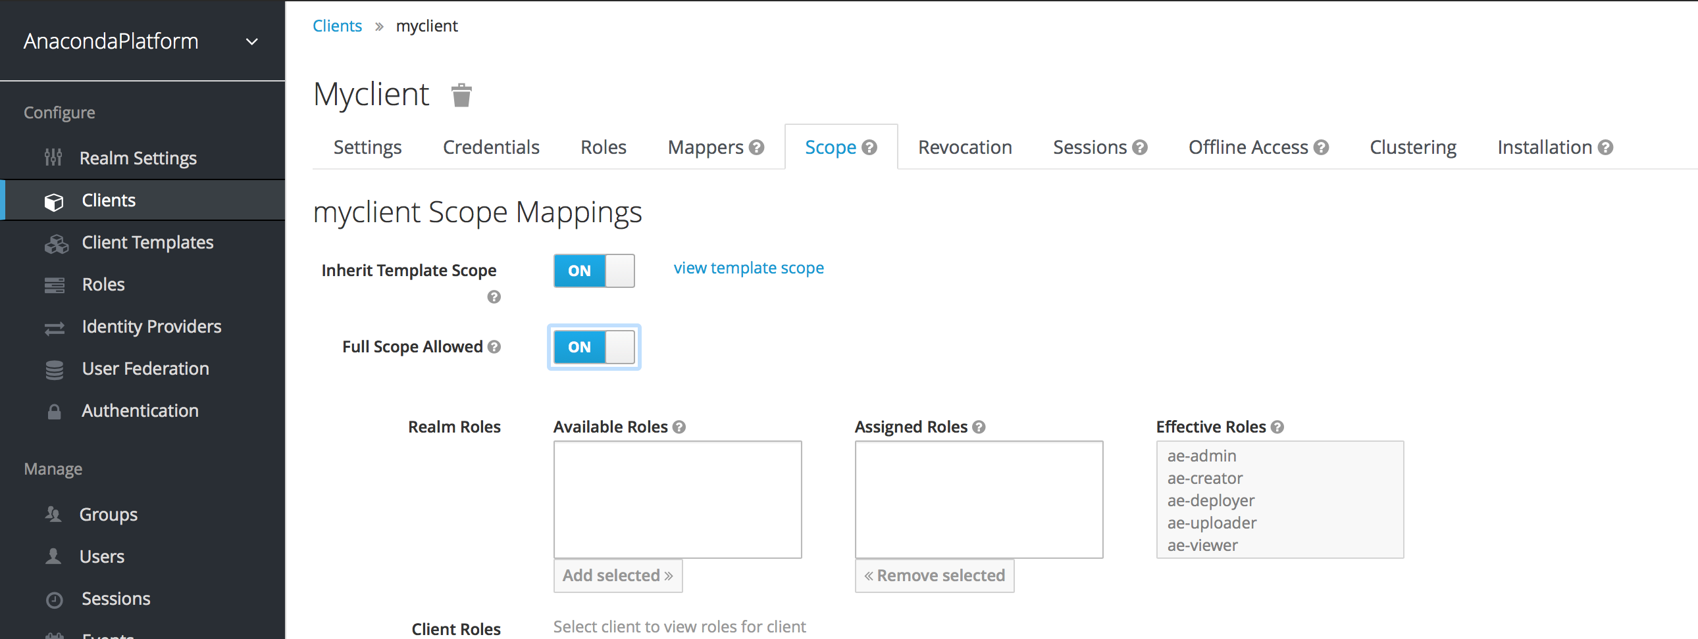Screen dimensions: 1698x639
Task: Click the User Federation database icon
Action: [55, 370]
